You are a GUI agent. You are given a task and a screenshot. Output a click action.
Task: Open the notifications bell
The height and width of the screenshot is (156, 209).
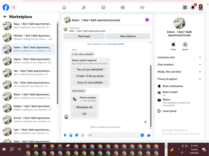[x=193, y=8]
